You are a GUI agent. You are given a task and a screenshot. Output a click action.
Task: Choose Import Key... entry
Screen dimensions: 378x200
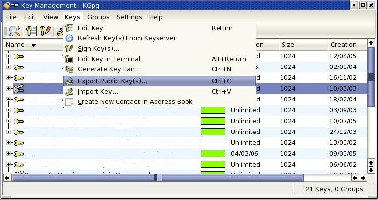pyautogui.click(x=159, y=92)
